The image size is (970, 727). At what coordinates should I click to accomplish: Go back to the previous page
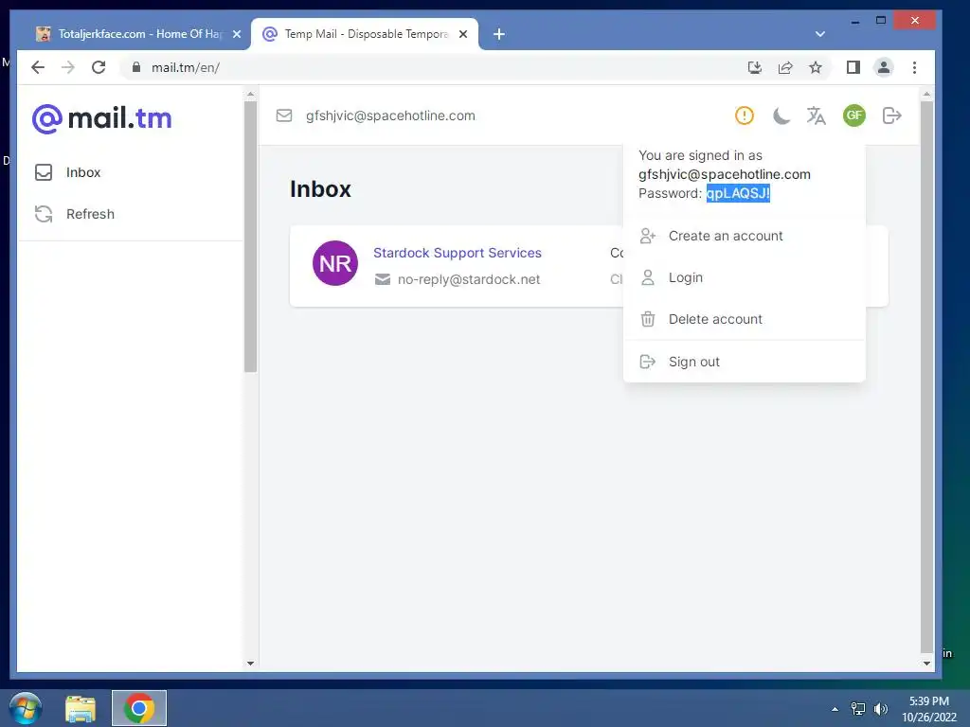pyautogui.click(x=38, y=67)
